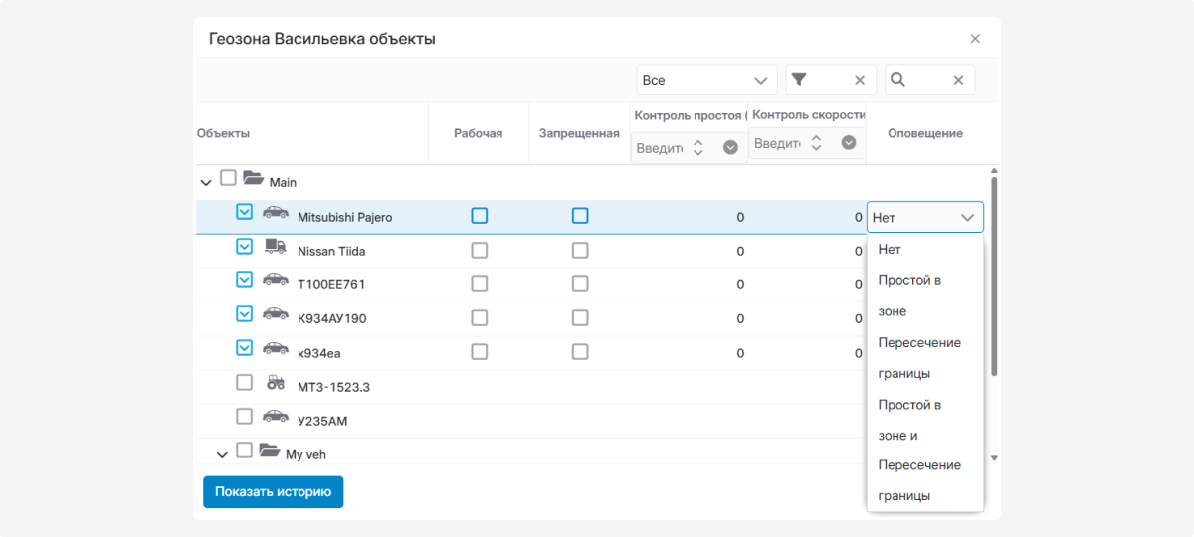Enable Запрещенная for Mitsubishi Pajero

point(580,215)
